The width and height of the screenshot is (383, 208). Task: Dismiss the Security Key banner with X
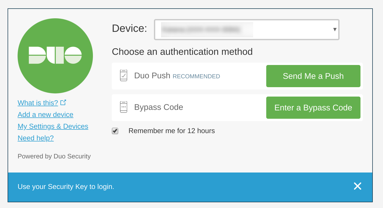(x=357, y=186)
